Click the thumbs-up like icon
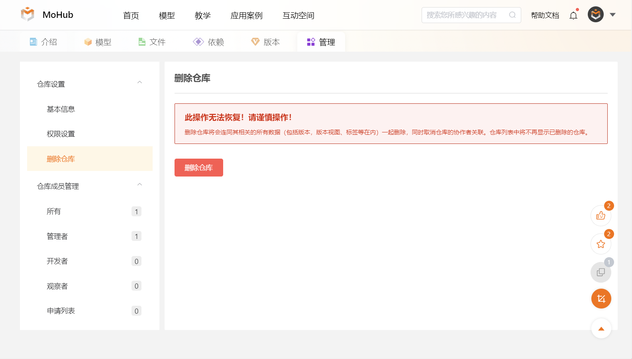632x359 pixels. click(x=601, y=215)
